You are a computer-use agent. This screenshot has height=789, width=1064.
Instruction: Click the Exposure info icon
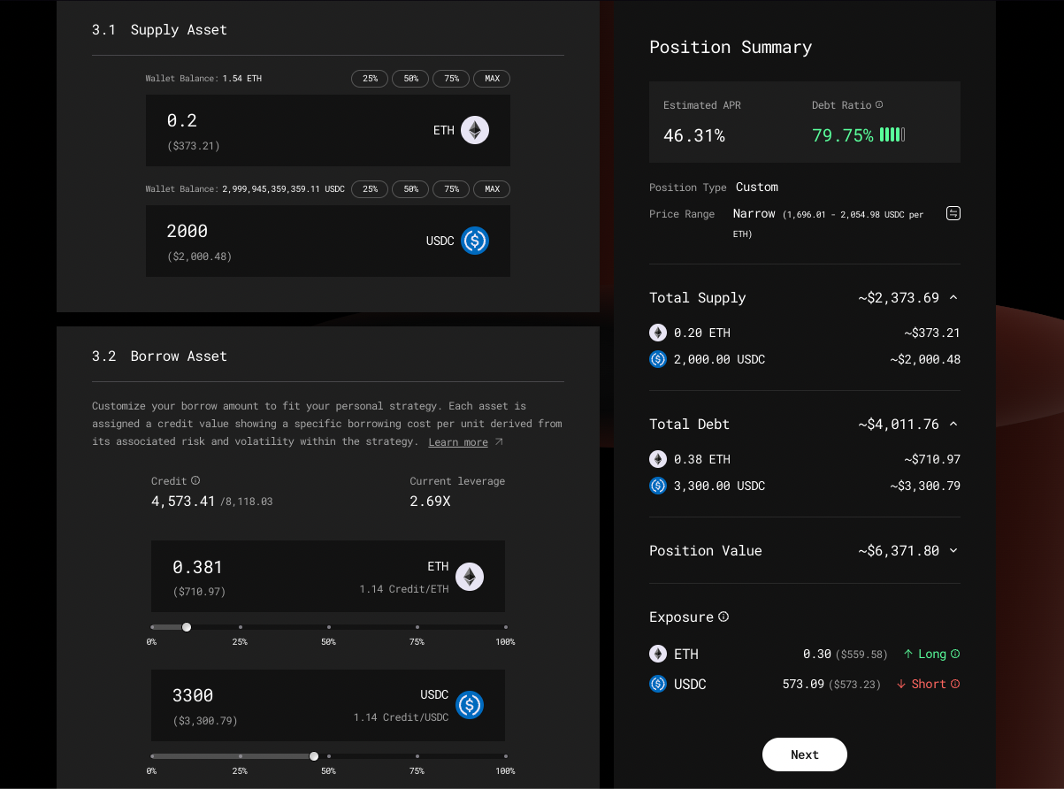point(723,617)
